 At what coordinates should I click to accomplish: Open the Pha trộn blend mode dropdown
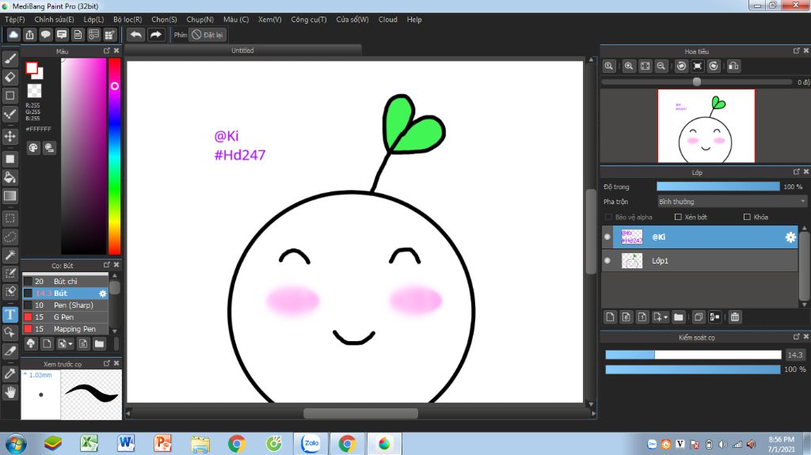pyautogui.click(x=731, y=202)
